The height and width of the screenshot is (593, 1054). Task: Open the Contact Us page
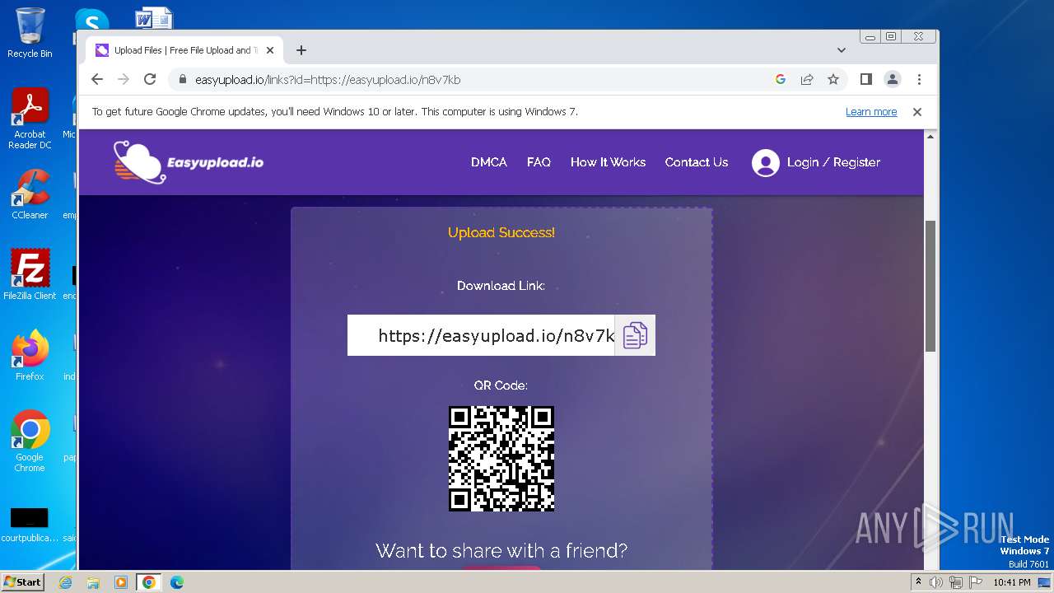tap(697, 162)
